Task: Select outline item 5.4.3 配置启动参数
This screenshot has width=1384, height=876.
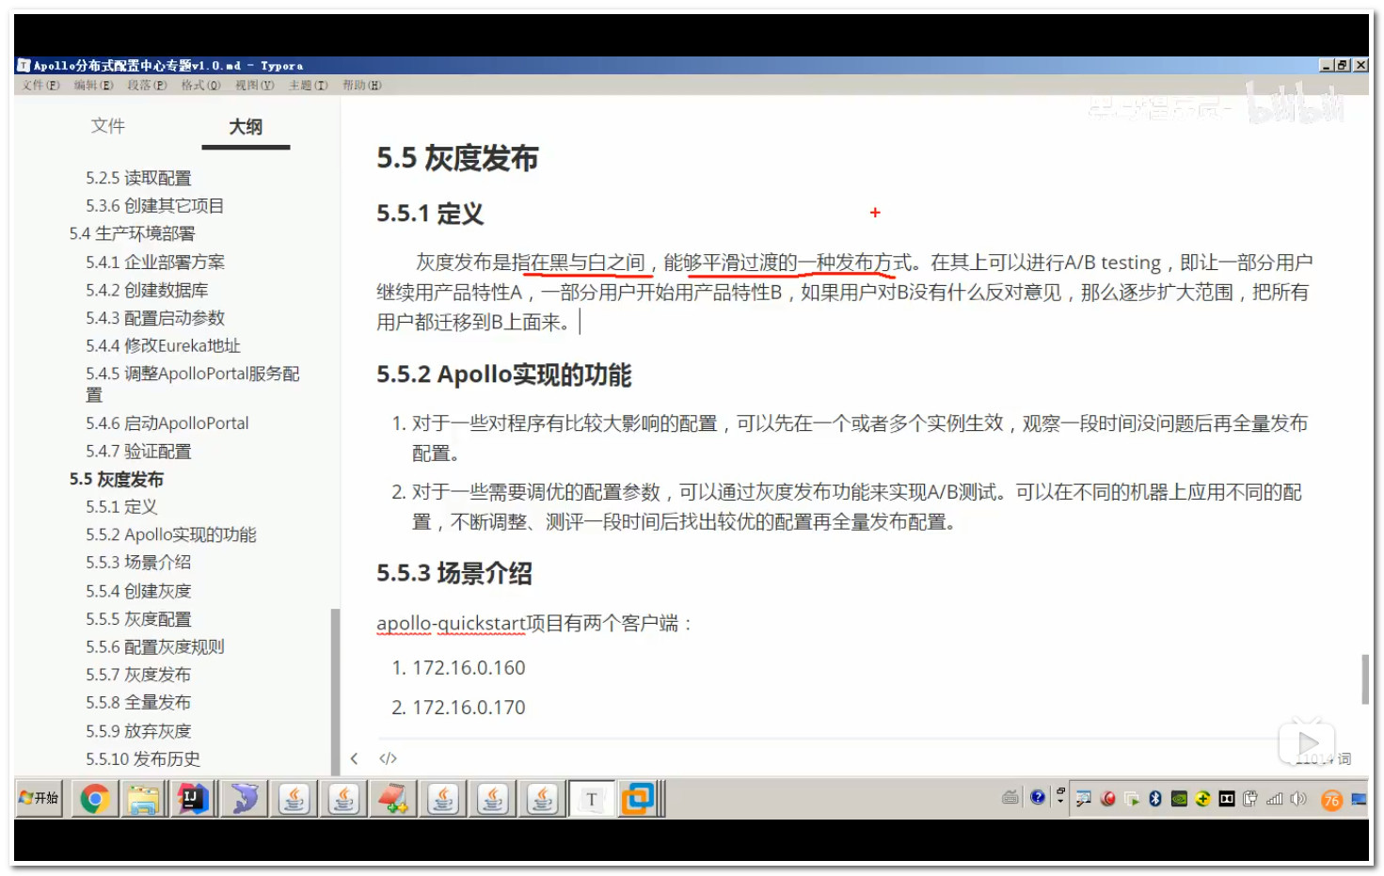Action: [x=155, y=317]
